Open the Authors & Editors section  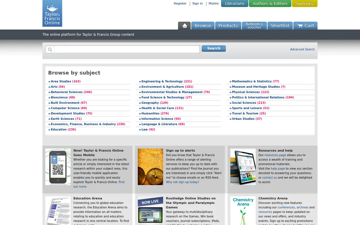tap(270, 3)
